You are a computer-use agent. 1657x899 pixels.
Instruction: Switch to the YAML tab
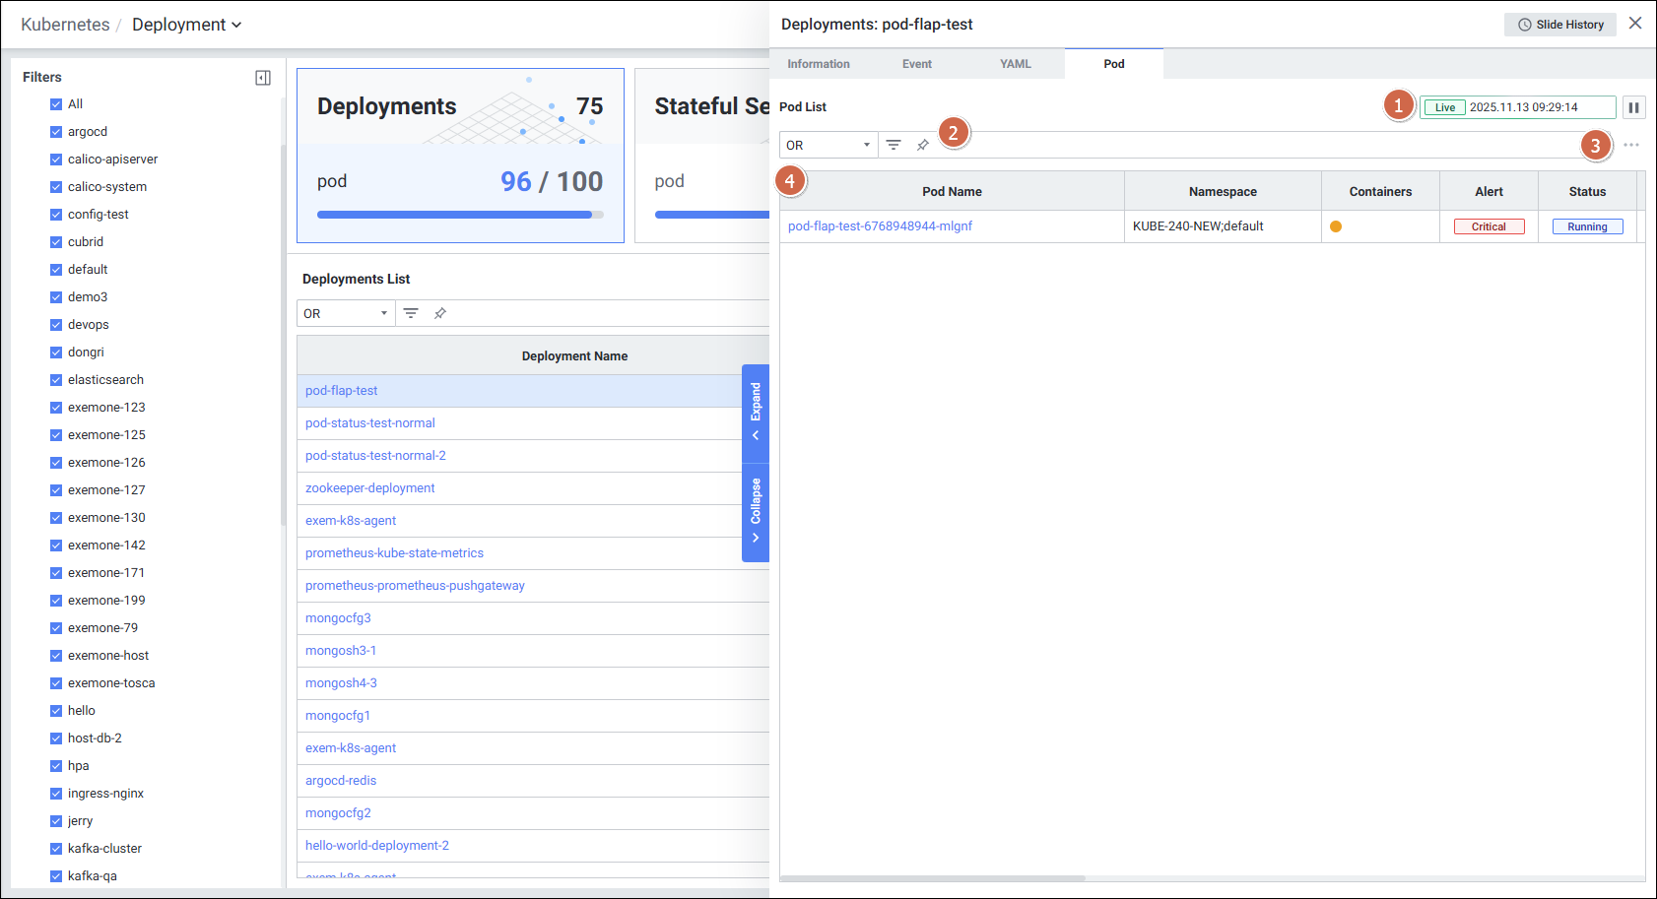1015,64
